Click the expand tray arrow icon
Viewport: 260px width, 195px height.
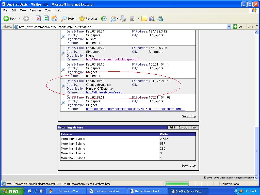pyautogui.click(x=236, y=191)
